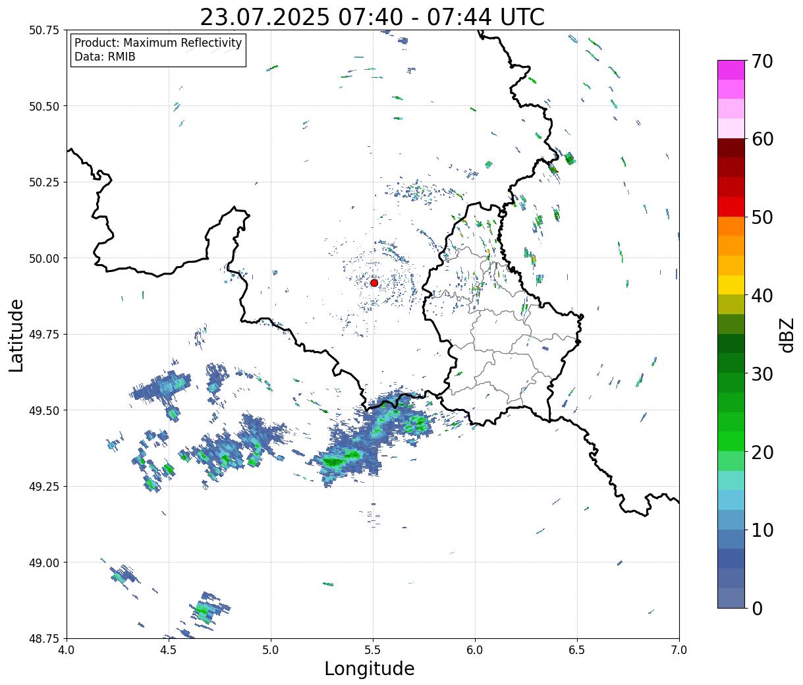
Task: Click the latitude tick label 48.75
Action: [44, 638]
